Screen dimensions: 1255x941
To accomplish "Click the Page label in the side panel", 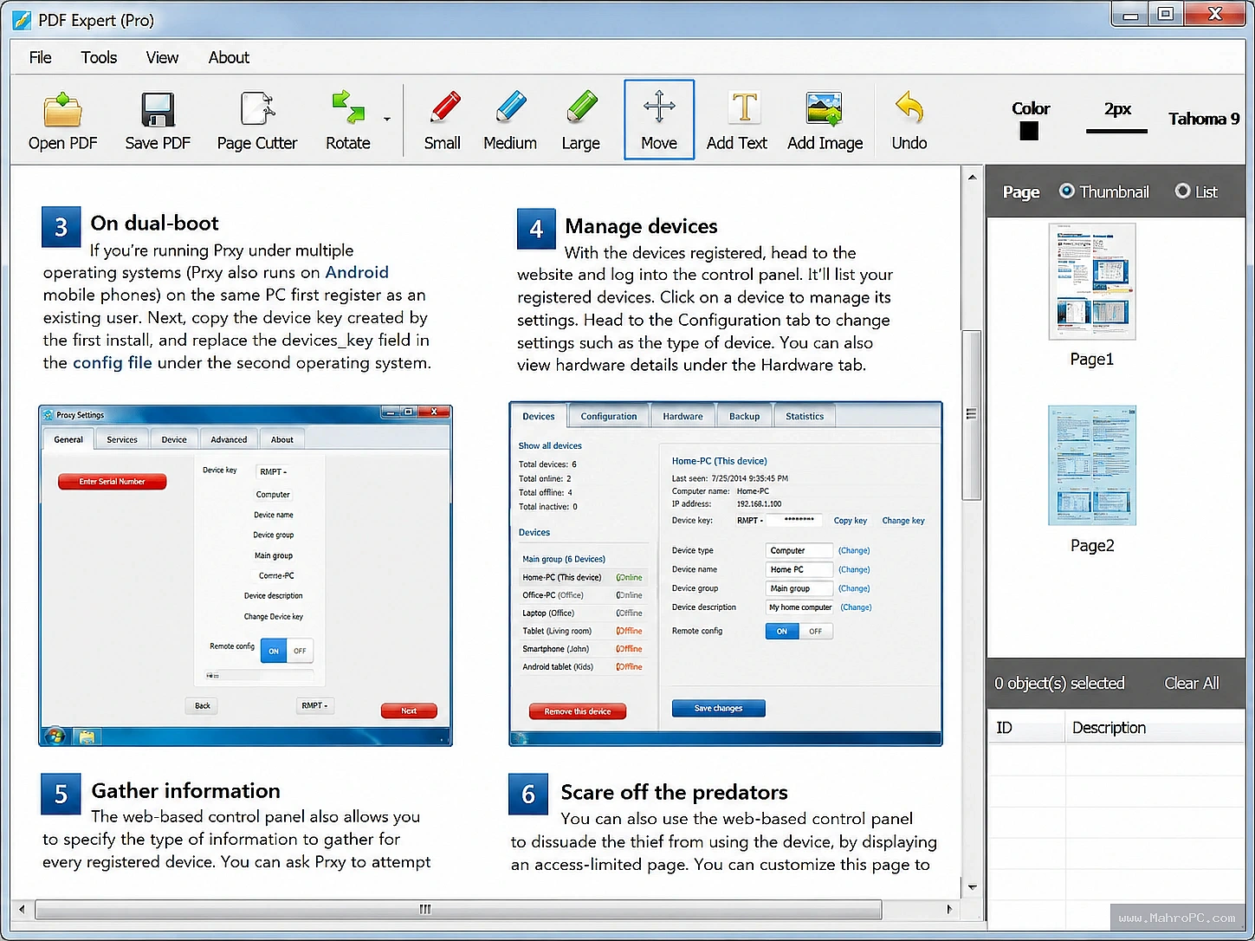I will pyautogui.click(x=1021, y=191).
